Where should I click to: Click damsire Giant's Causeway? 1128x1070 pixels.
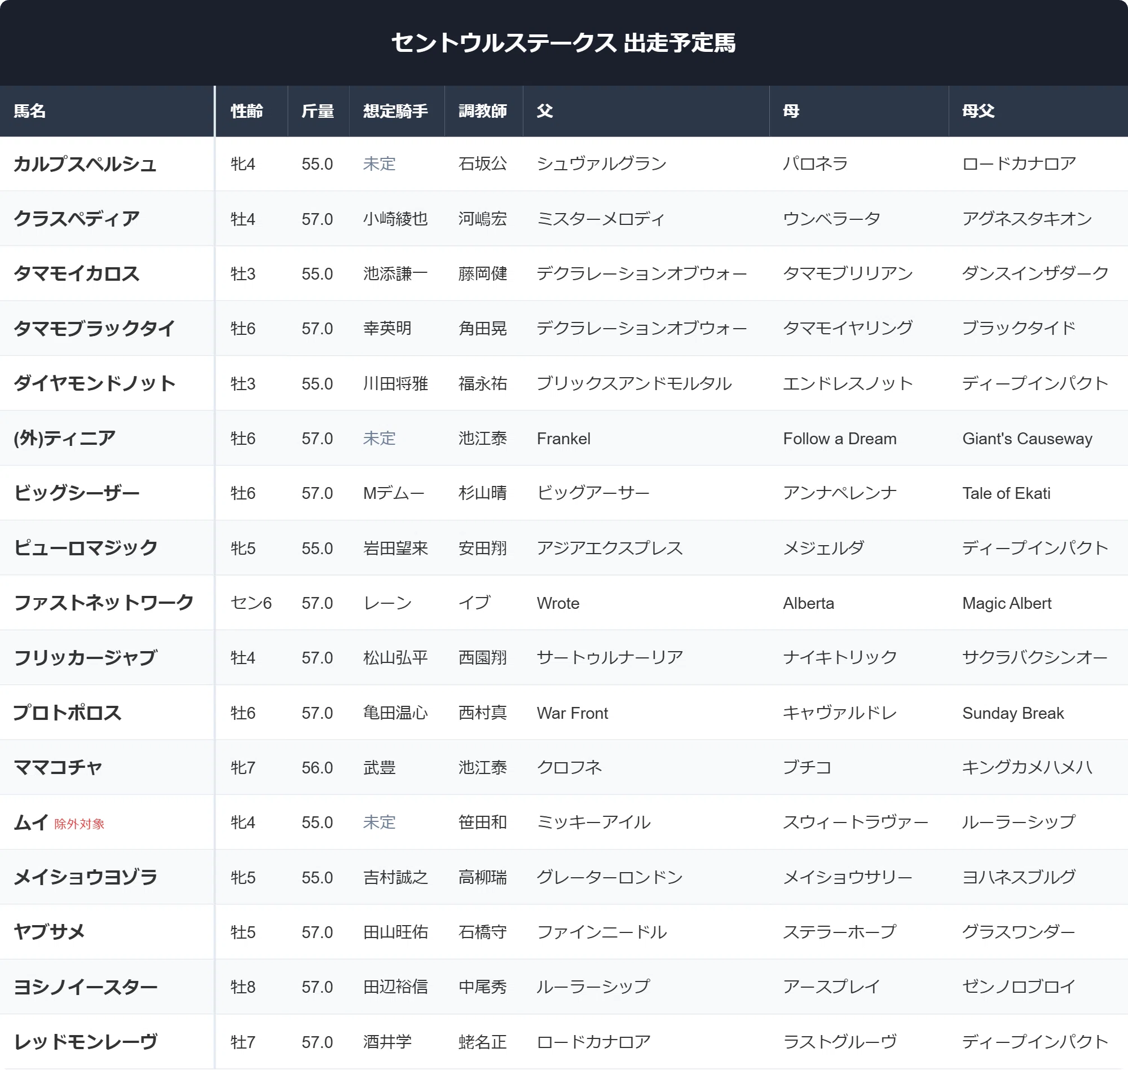(x=1027, y=439)
